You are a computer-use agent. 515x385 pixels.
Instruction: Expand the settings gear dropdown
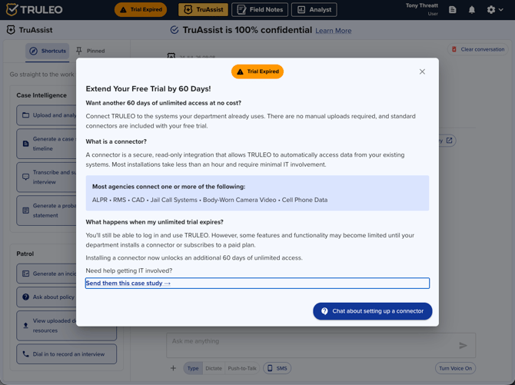pos(495,10)
